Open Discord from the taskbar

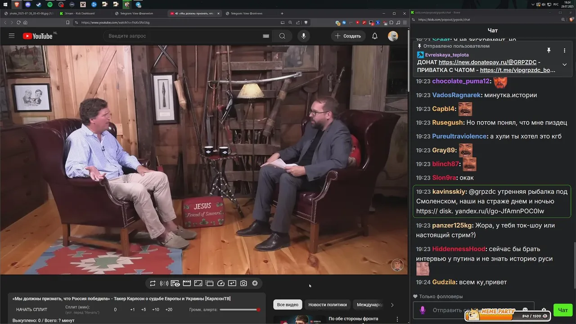point(27,4)
